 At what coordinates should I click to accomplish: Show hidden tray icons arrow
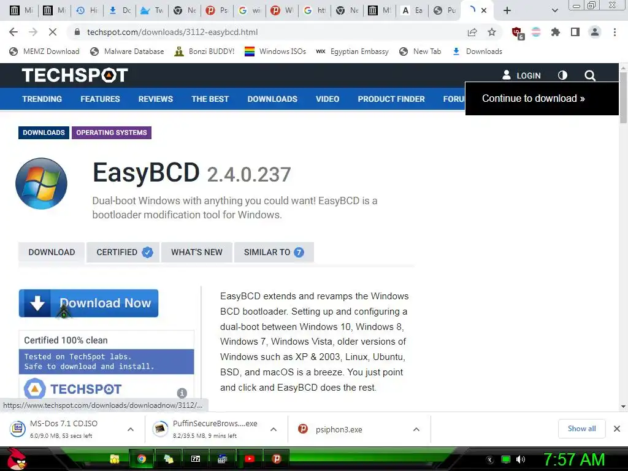(x=489, y=459)
